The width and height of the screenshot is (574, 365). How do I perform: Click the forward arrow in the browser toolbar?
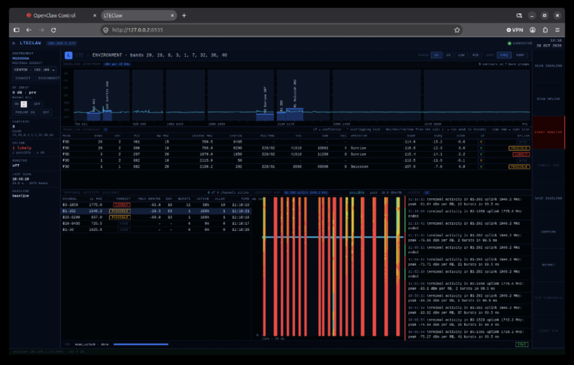pyautogui.click(x=41, y=30)
